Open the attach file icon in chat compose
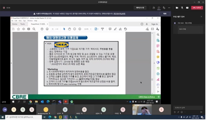The height and width of the screenshot is (120, 206). click(178, 112)
